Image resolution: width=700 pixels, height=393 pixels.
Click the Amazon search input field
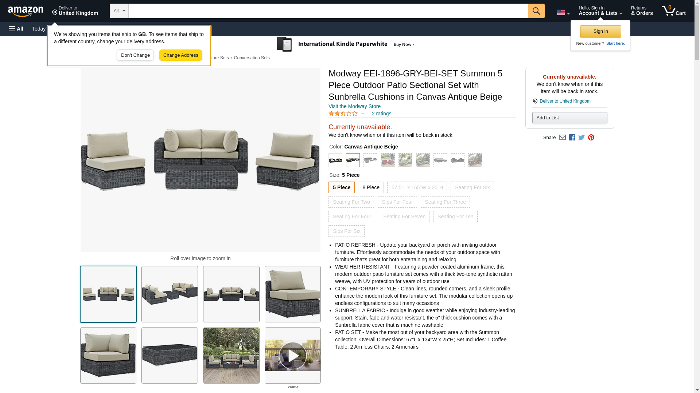(328, 11)
